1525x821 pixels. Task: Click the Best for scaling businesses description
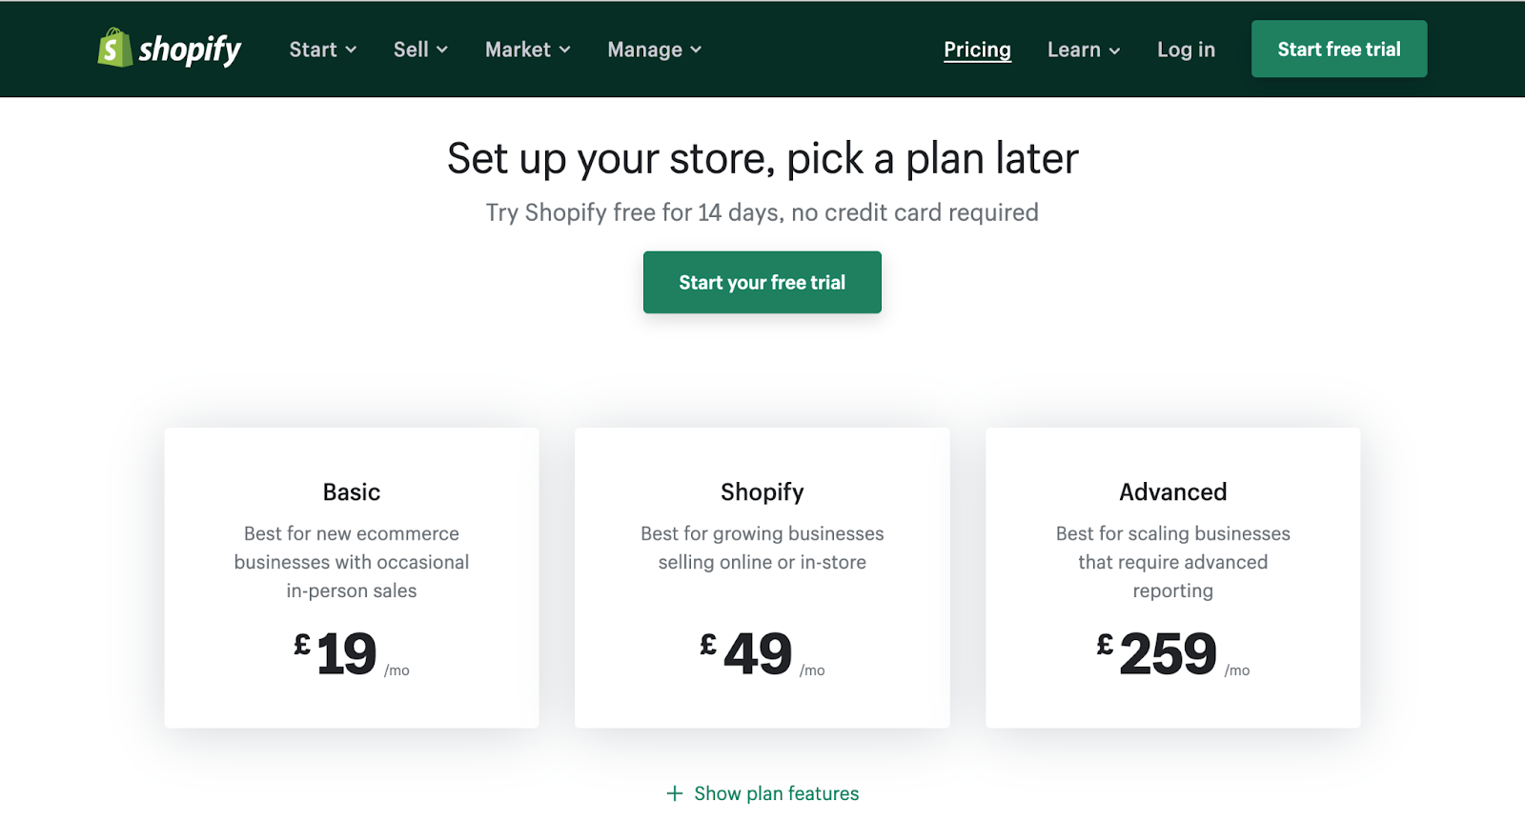point(1173,562)
